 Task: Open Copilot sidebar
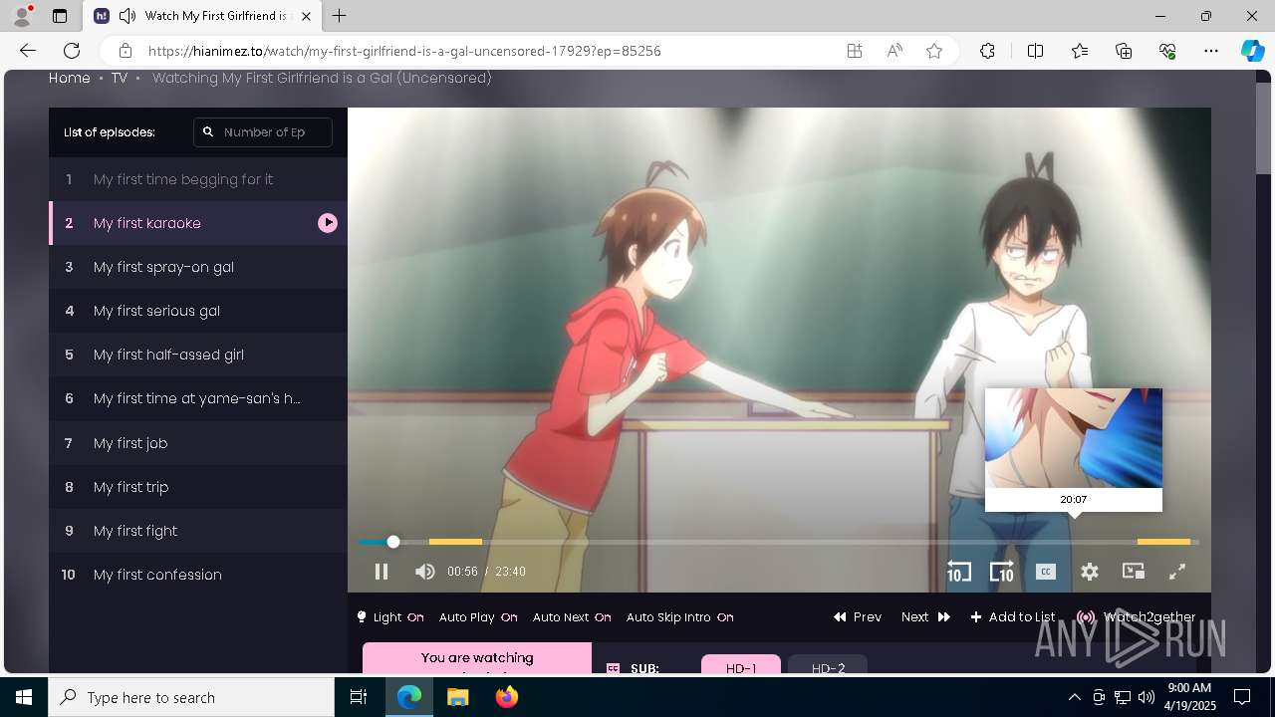tap(1252, 51)
